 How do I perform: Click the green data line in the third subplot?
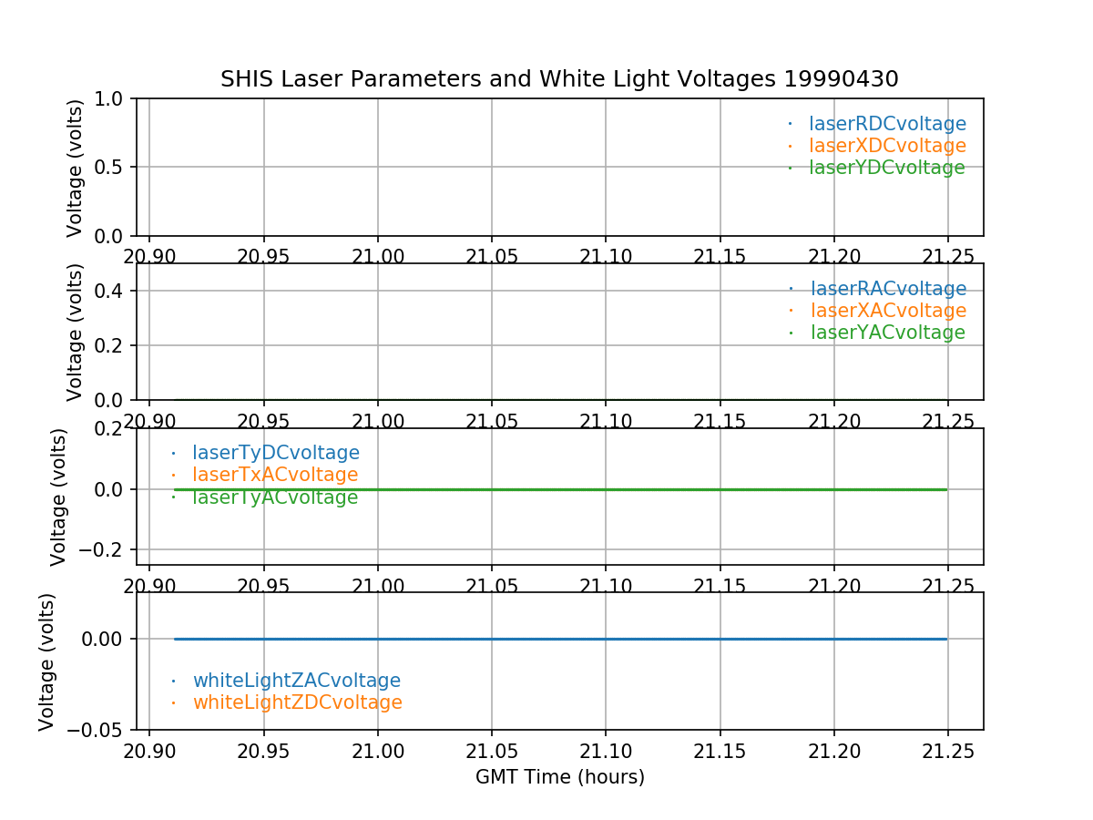[559, 490]
